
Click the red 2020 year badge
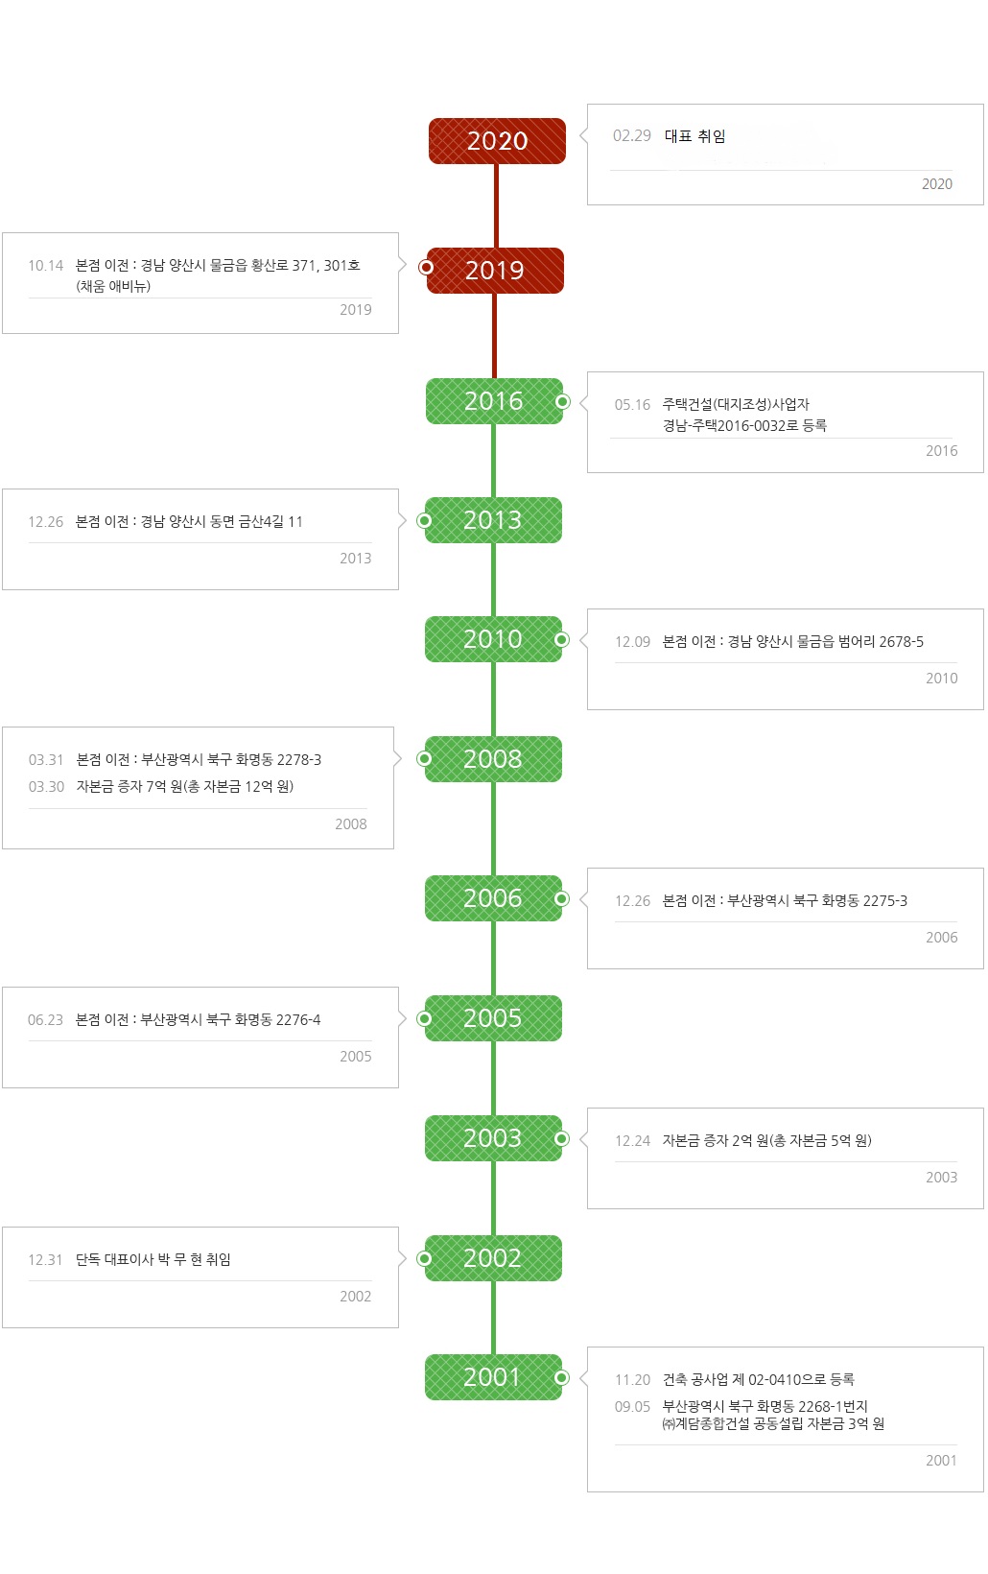497,141
